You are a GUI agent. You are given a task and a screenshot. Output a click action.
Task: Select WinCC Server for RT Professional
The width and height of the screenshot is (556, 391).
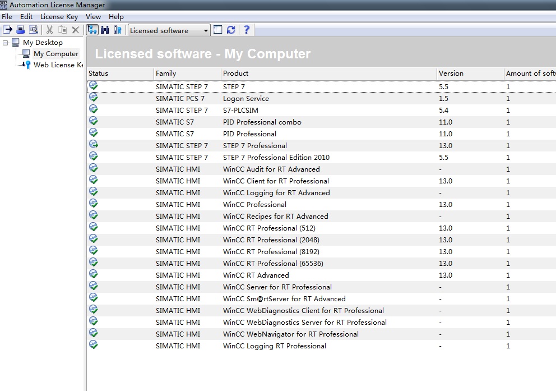[x=277, y=287]
